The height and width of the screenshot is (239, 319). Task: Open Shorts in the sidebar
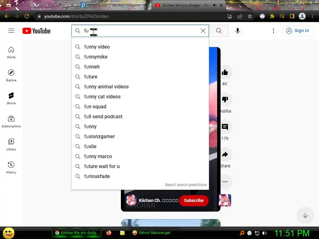click(x=11, y=99)
